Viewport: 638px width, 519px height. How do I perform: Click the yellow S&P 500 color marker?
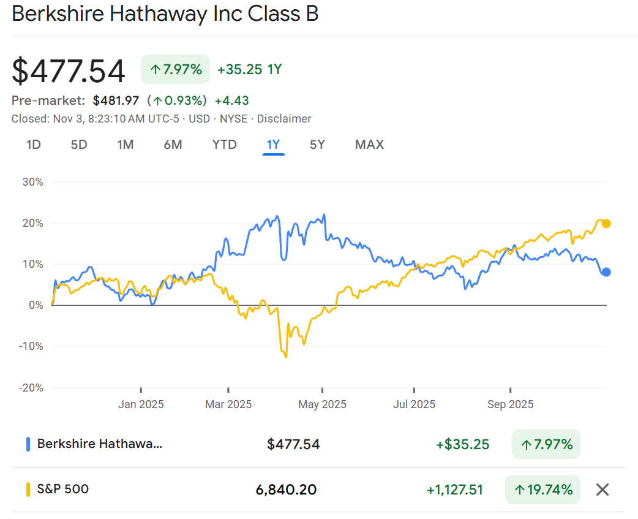[28, 490]
